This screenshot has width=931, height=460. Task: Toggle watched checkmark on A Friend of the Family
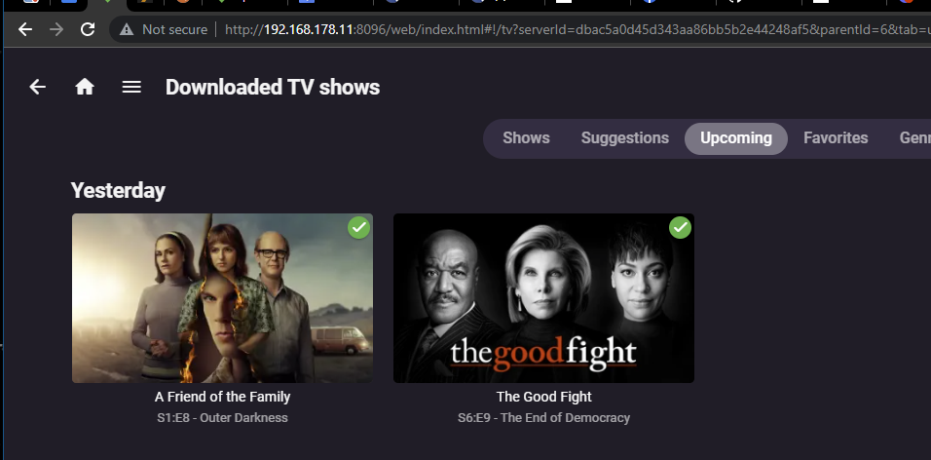pyautogui.click(x=358, y=228)
